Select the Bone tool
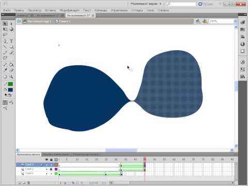The height and width of the screenshot is (186, 248). pos(5,65)
